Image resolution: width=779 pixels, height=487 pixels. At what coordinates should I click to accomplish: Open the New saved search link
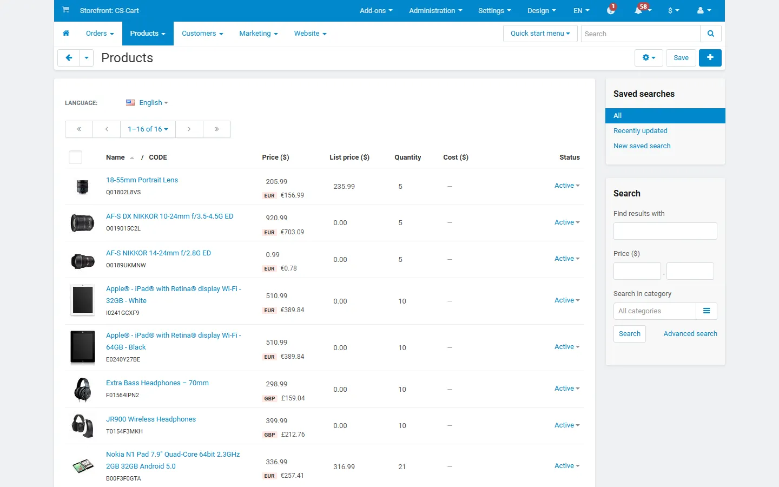click(x=642, y=146)
